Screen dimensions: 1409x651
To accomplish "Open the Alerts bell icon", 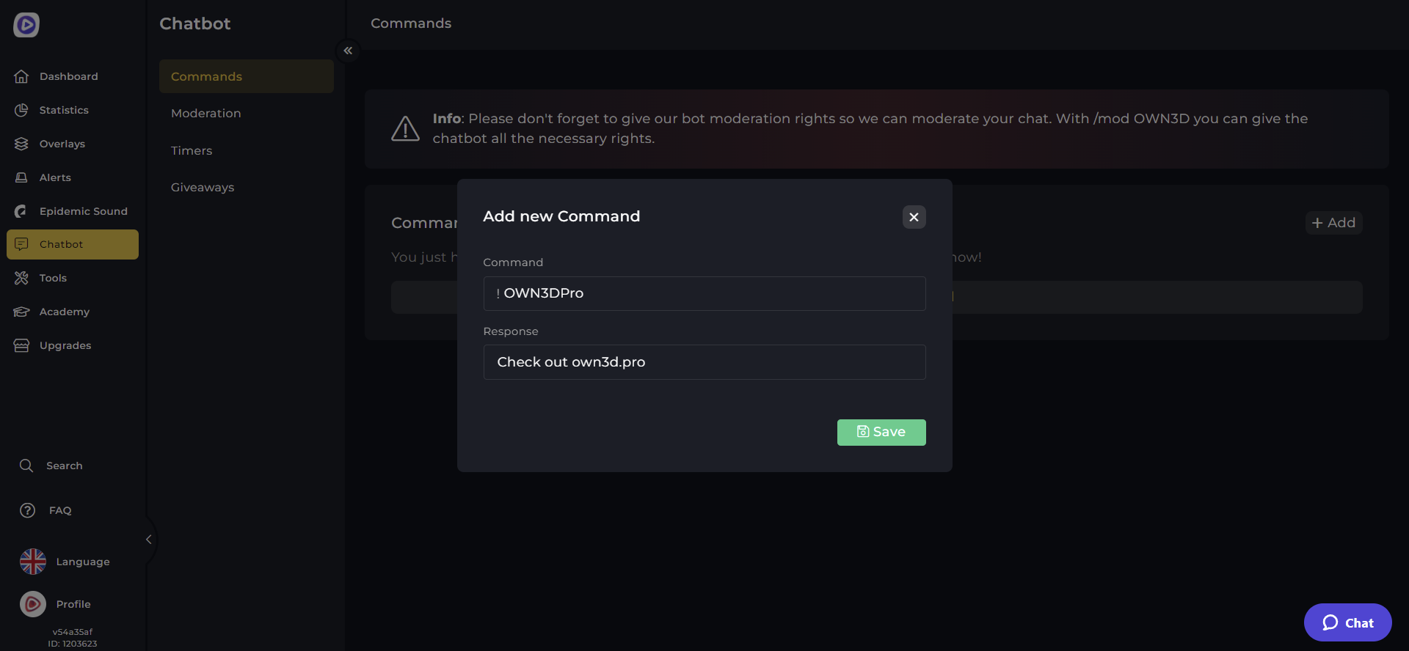I will pyautogui.click(x=21, y=177).
